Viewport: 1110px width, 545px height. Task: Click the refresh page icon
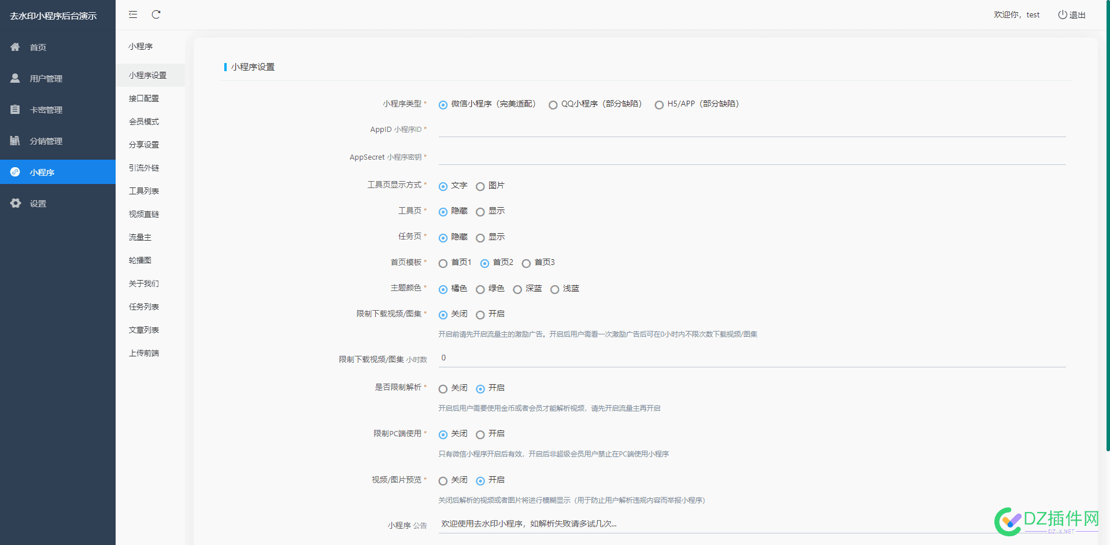(x=156, y=14)
